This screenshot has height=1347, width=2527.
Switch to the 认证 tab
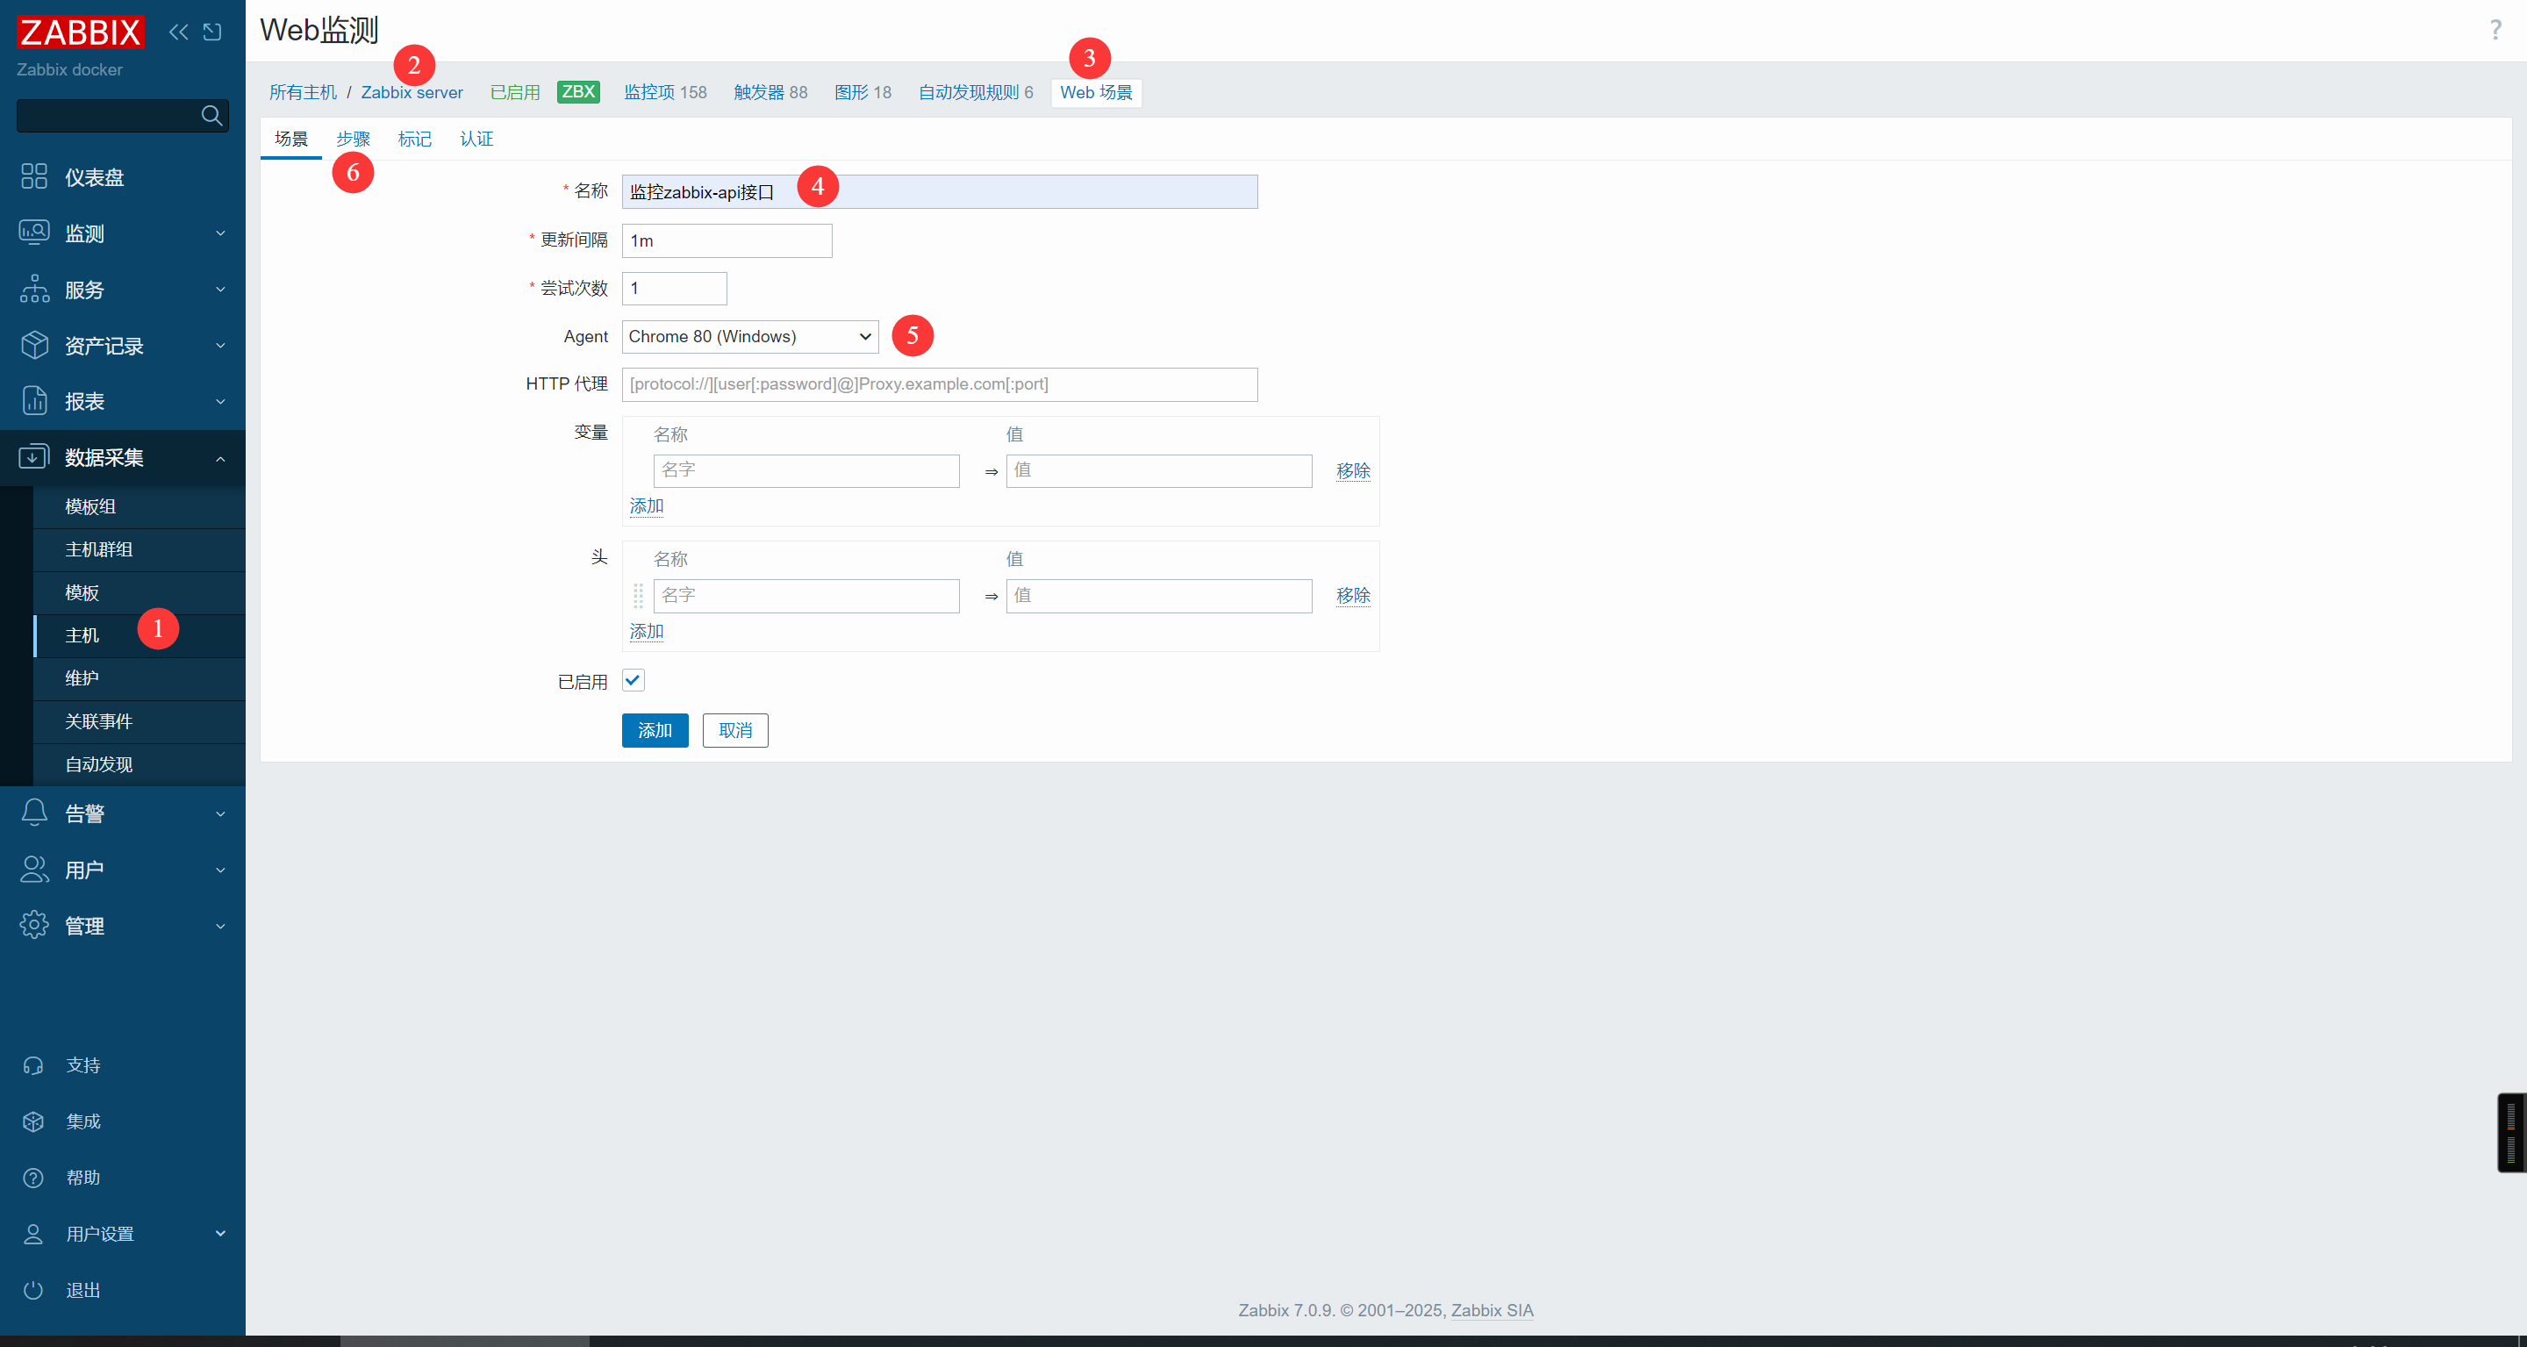(476, 140)
